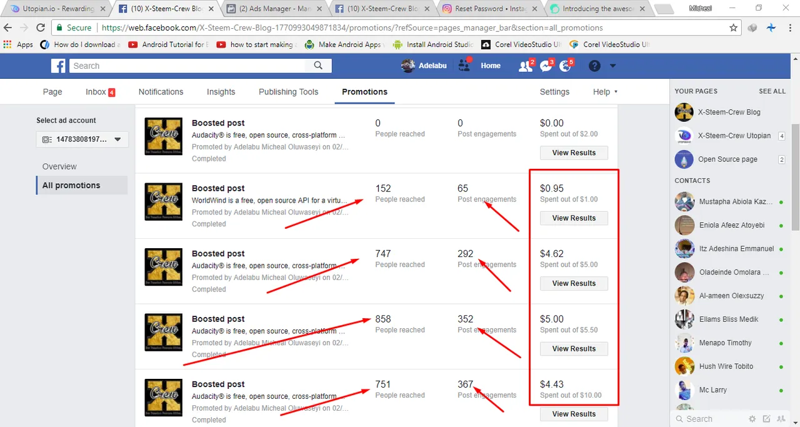Open the friend requests icon
This screenshot has width=800, height=427.
click(525, 66)
